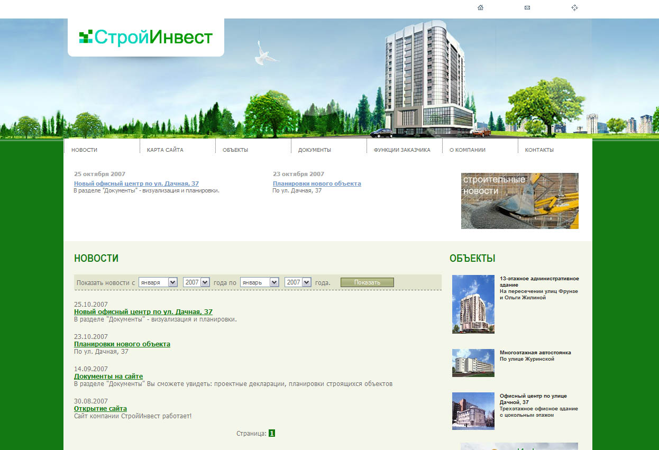
Task: Open the end month dropdown showing январь
Action: point(259,282)
